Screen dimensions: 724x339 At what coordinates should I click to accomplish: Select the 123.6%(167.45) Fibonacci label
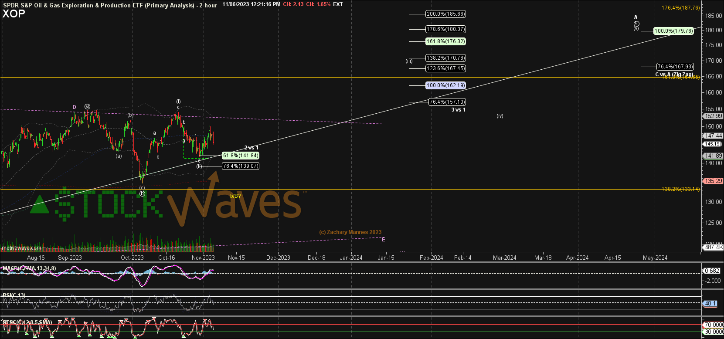tap(445, 68)
